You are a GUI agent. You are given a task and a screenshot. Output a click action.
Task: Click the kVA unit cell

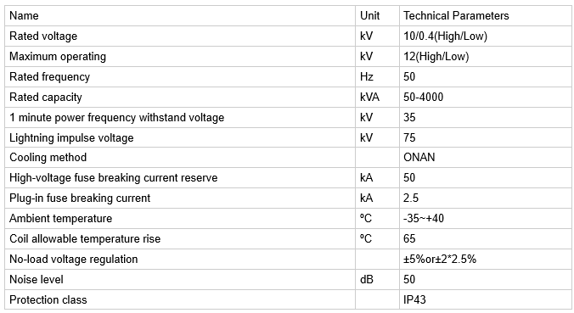click(x=377, y=98)
